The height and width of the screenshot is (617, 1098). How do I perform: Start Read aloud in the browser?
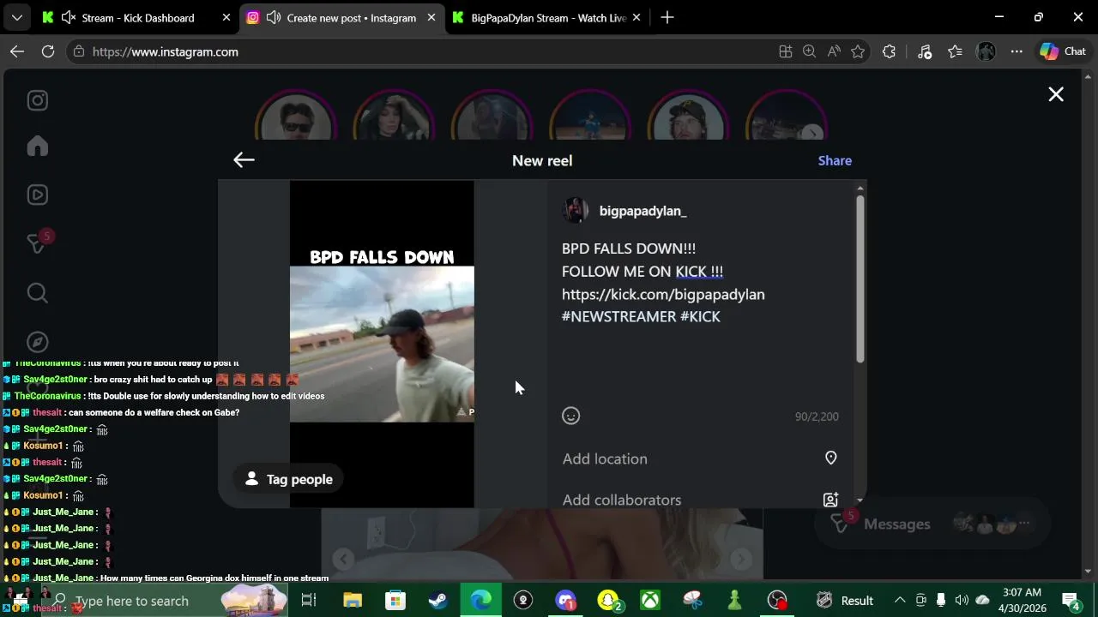coord(834,51)
